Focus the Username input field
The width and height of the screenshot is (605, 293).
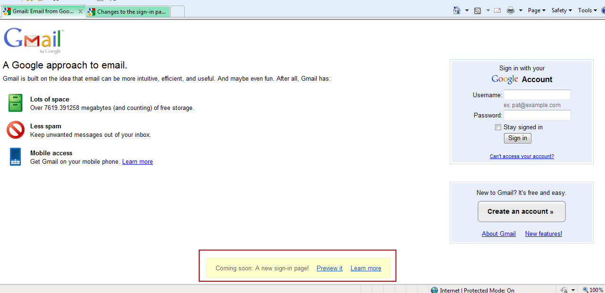(x=537, y=95)
